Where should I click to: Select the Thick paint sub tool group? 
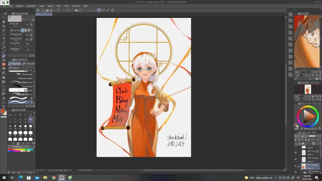pyautogui.click(x=28, y=63)
